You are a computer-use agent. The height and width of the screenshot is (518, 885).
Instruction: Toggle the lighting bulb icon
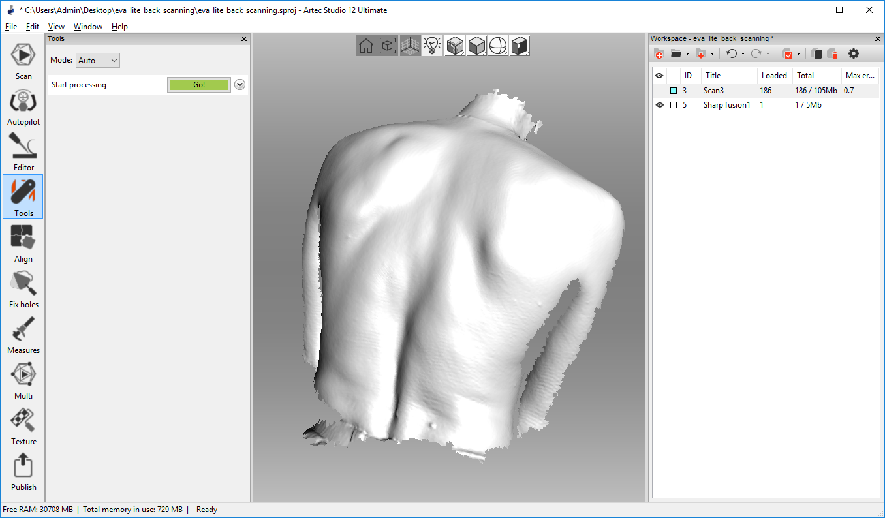pos(432,46)
